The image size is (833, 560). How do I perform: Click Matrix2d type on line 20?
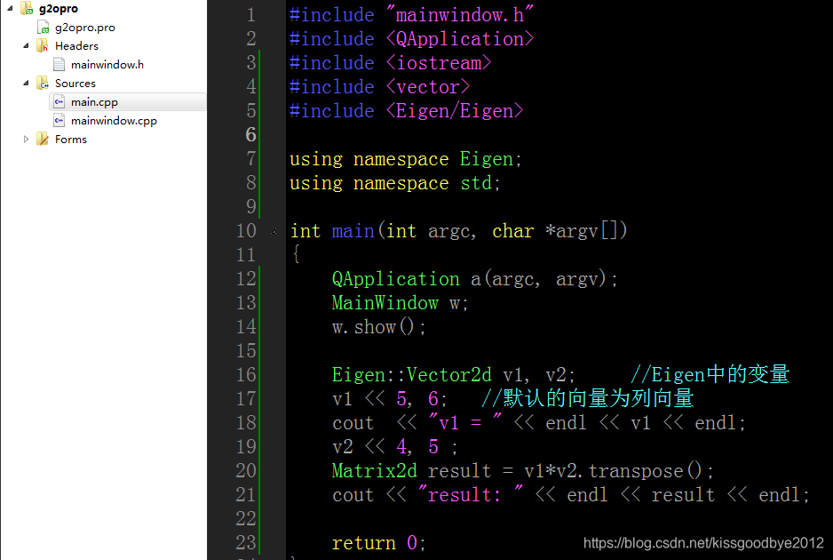point(375,470)
